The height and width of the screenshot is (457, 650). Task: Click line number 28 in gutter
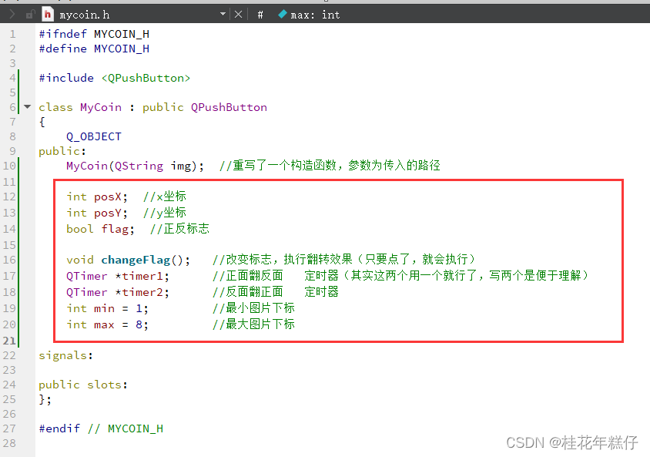(x=9, y=443)
